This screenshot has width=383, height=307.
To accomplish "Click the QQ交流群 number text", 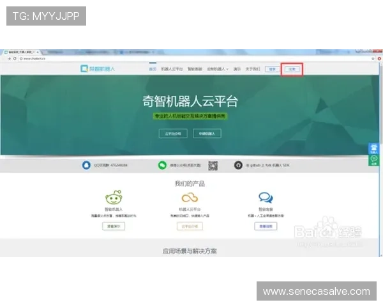I will (x=110, y=165).
